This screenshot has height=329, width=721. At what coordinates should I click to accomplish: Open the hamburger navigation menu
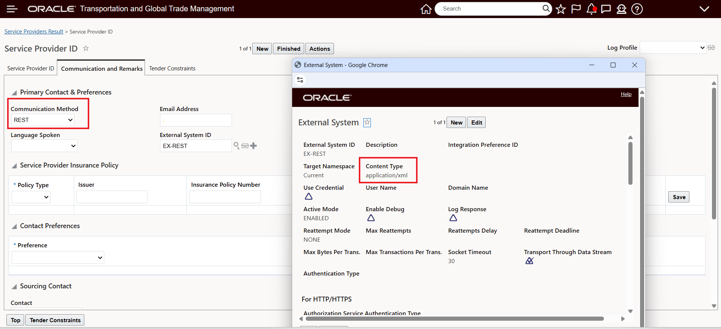point(12,9)
